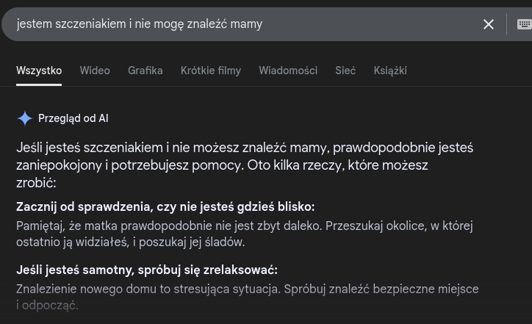Show the Wiadomości news tab
This screenshot has height=324, width=532.
pyautogui.click(x=288, y=71)
